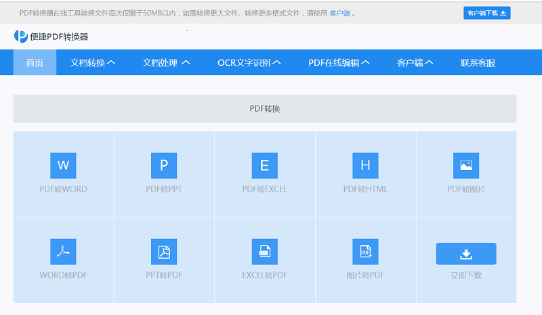Open the 客户端 navigation dropdown
The image size is (542, 315).
point(415,62)
